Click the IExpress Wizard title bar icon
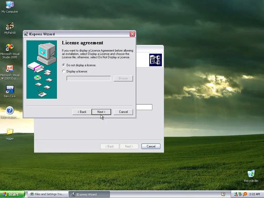 26,34
